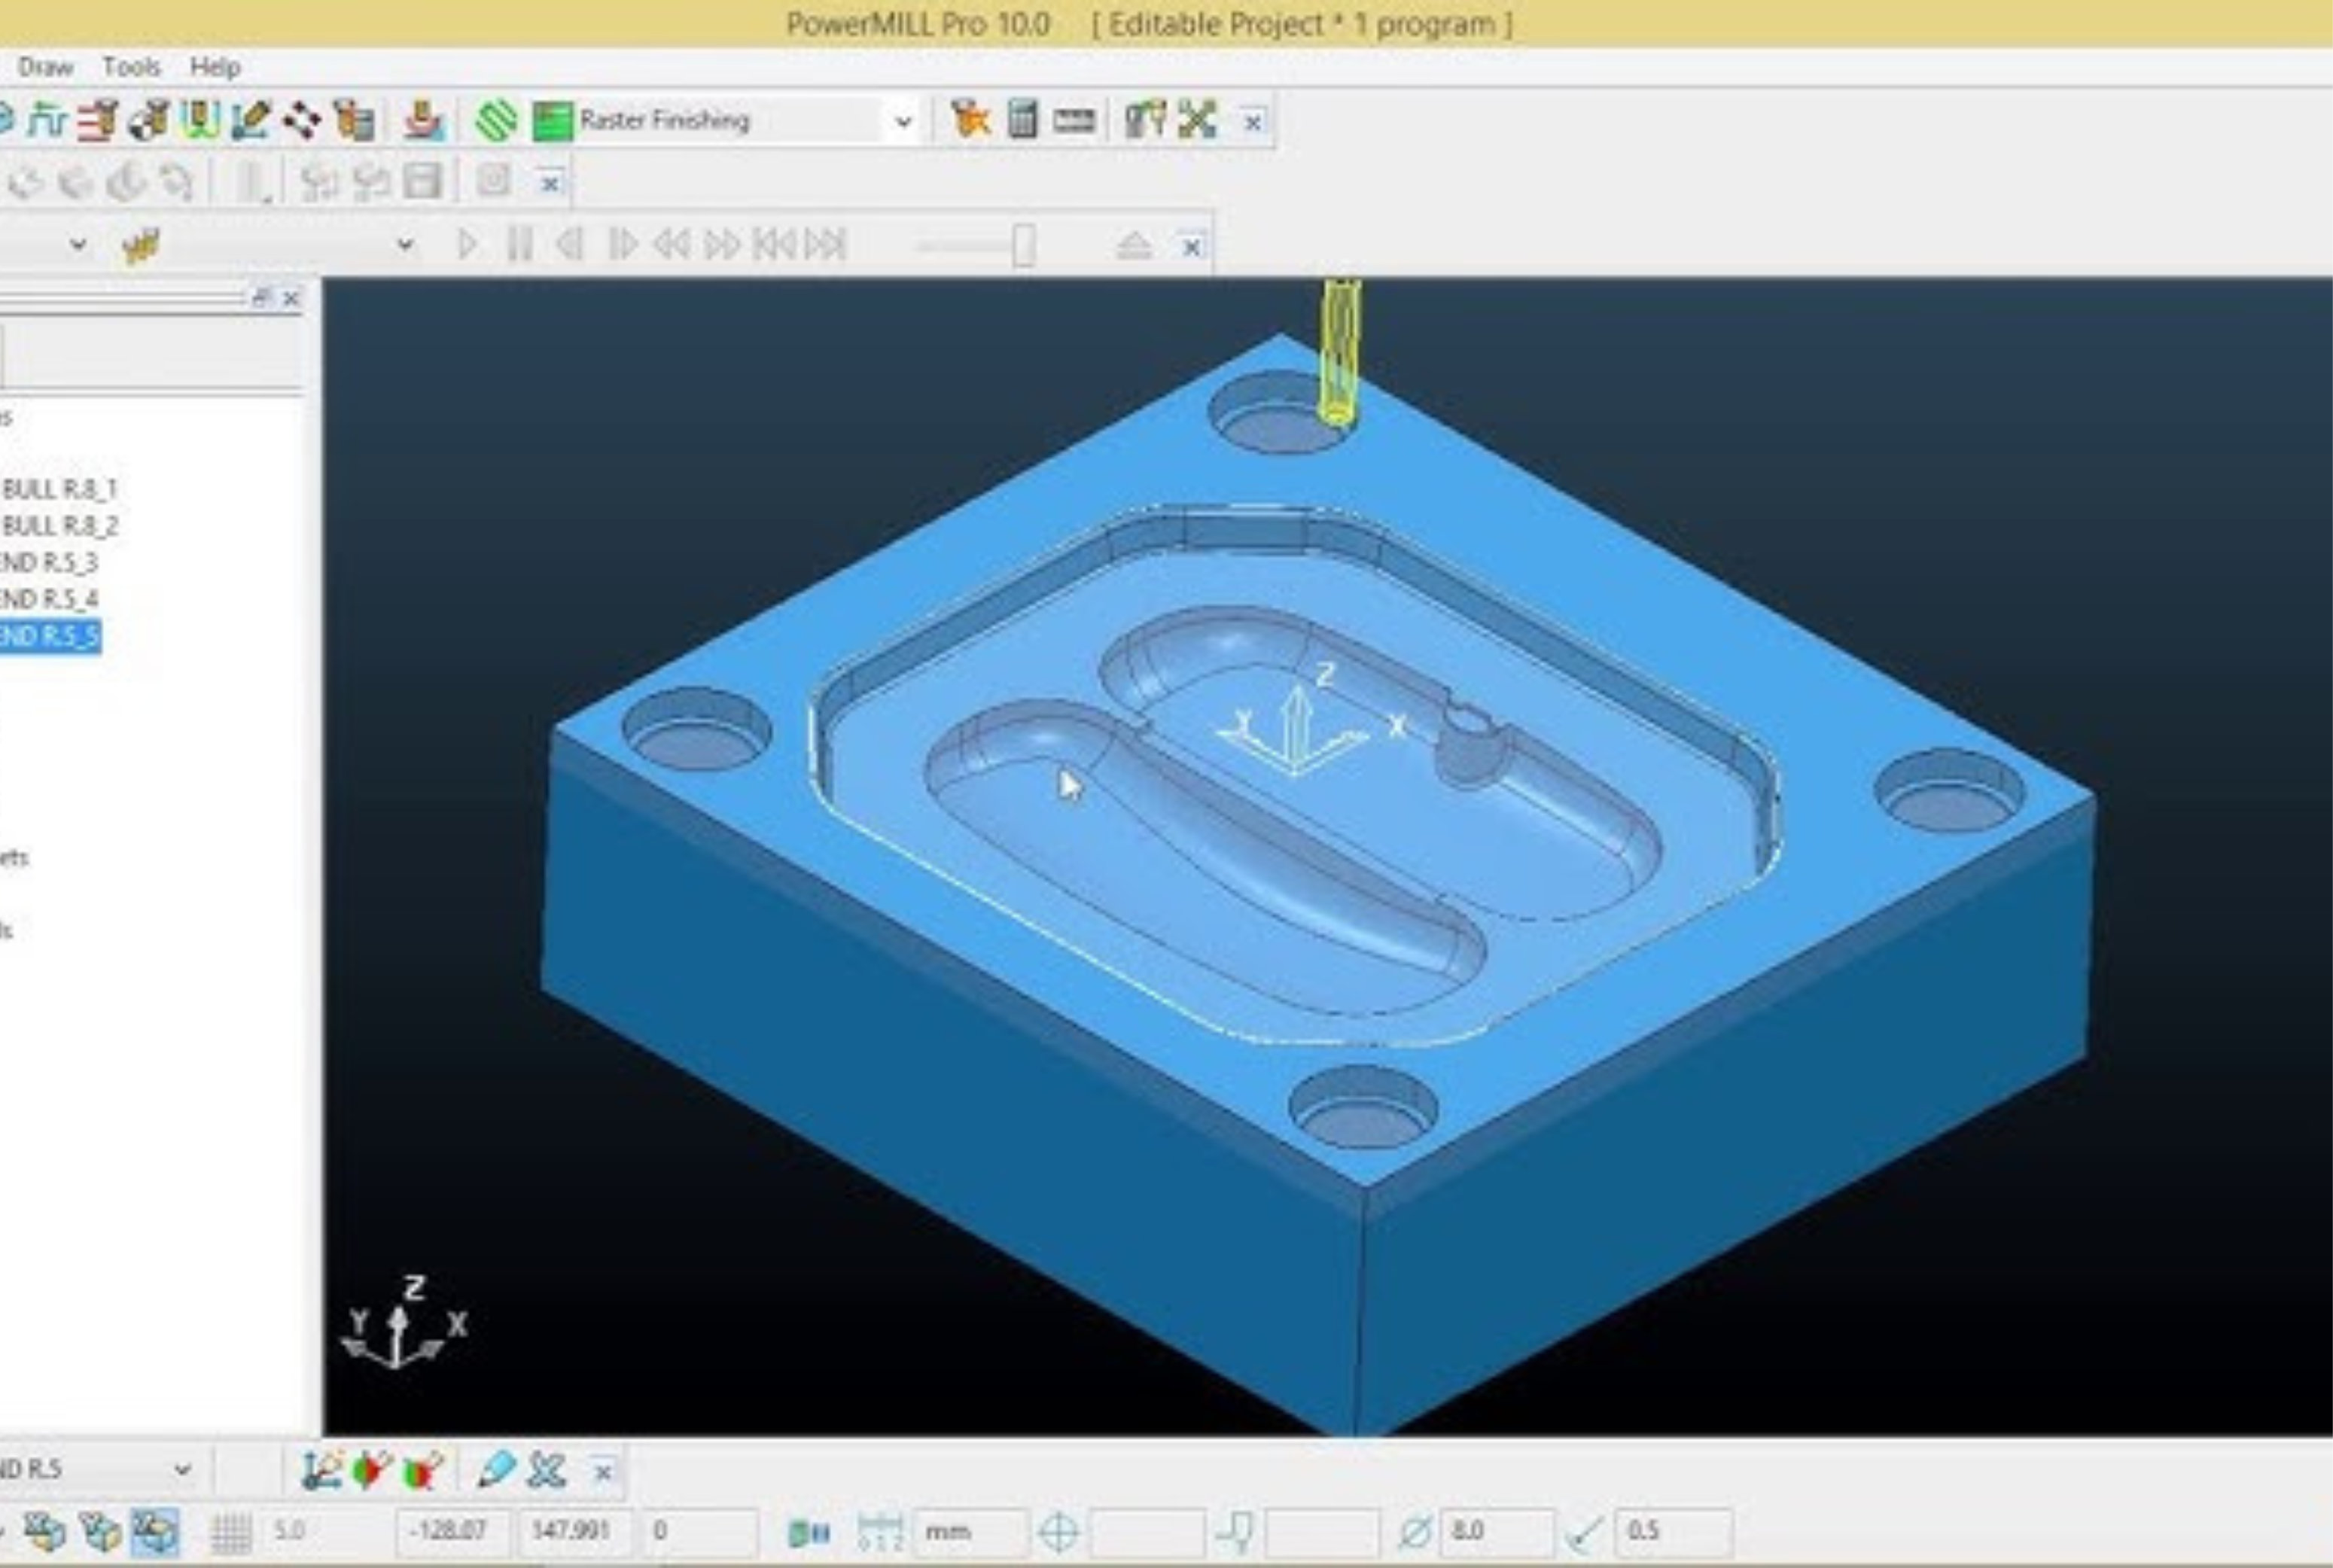Click the toolpath verification icon
The height and width of the screenshot is (1568, 2333).
(x=969, y=120)
